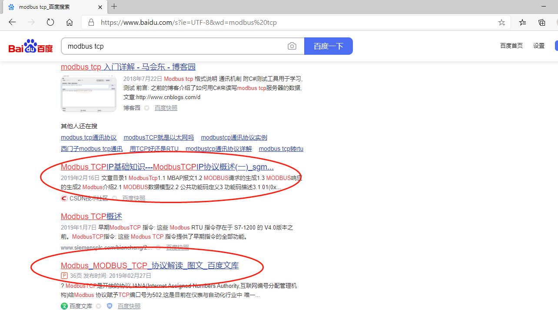Open 百度快照 for the CSDN result
558x310 pixels.
(x=134, y=198)
